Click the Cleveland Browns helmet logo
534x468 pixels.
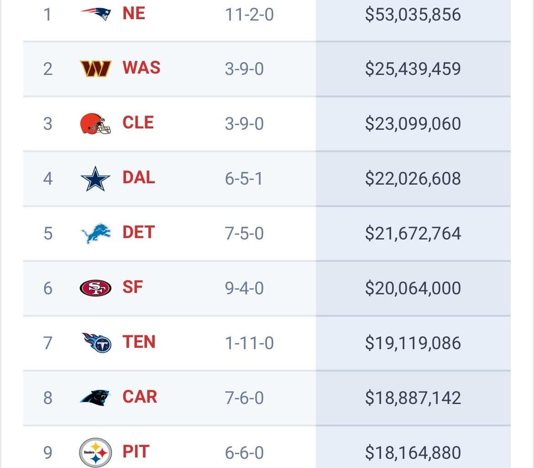click(x=95, y=124)
